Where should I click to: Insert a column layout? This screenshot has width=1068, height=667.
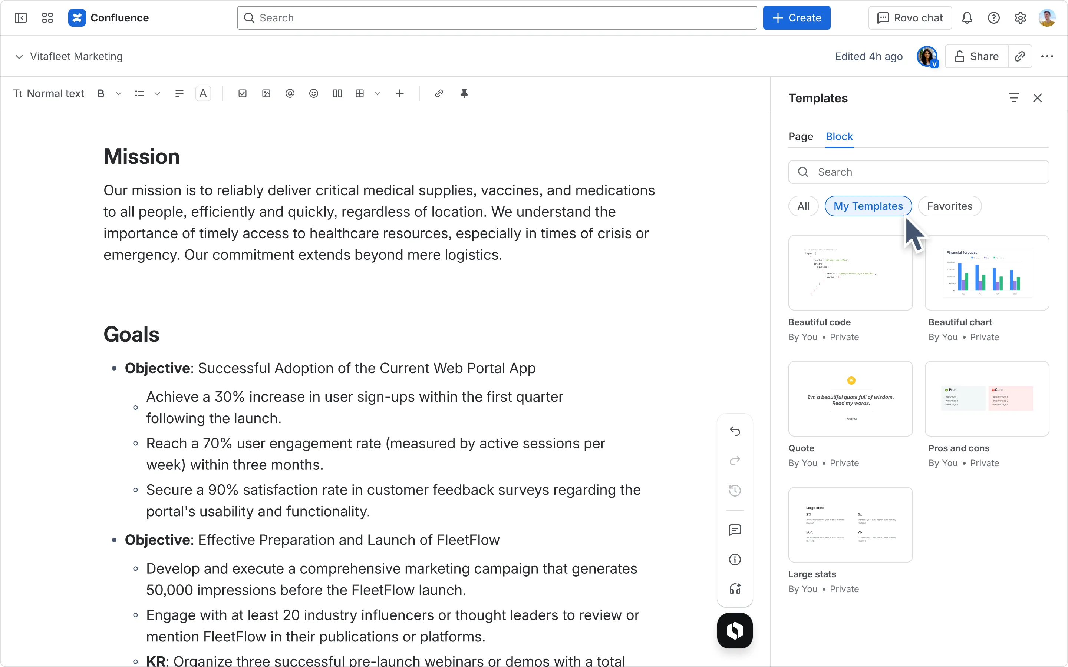pos(337,93)
